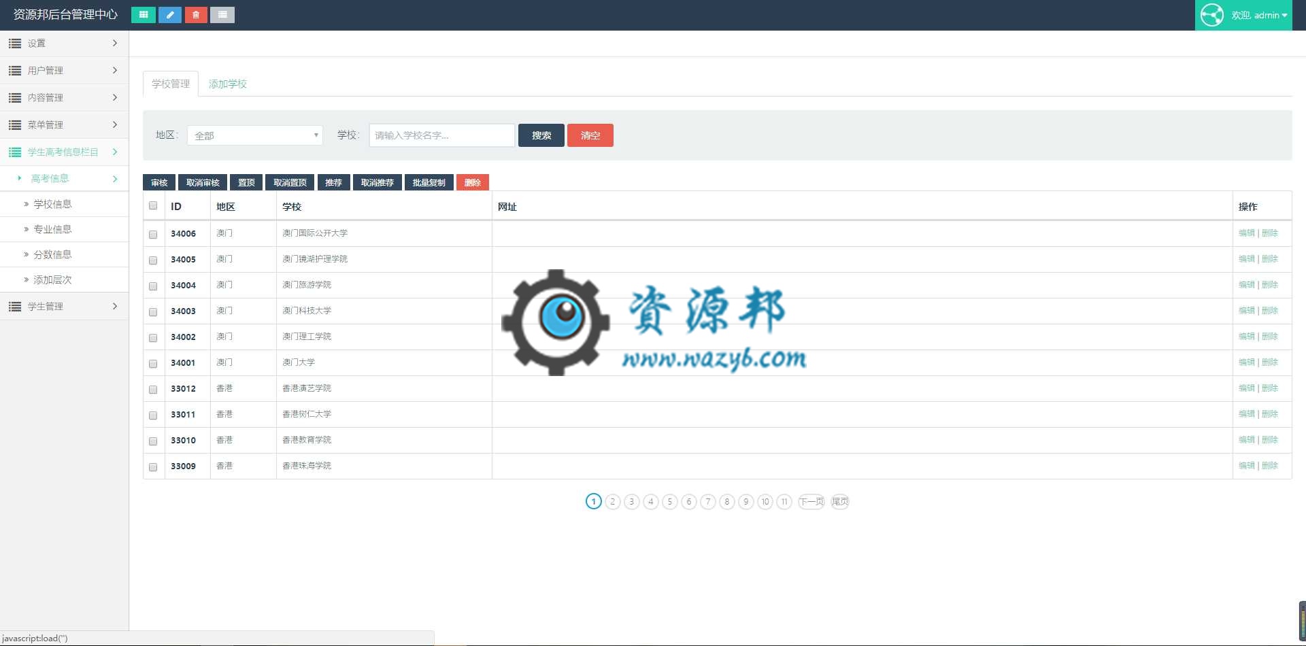Click the 置顶 pin button
The height and width of the screenshot is (646, 1306).
246,182
